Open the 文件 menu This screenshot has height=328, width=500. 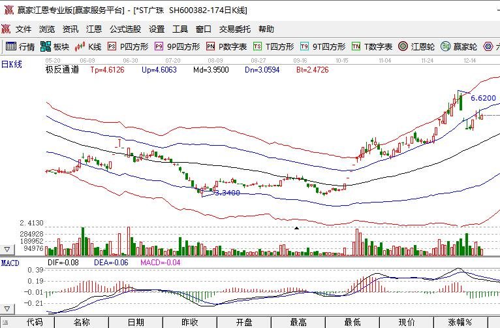click(x=23, y=29)
